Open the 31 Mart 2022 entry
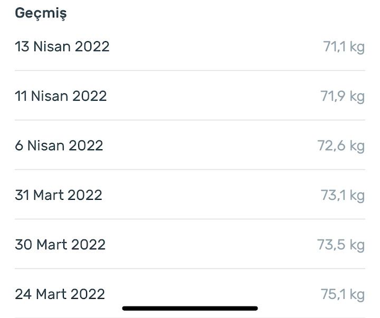Image resolution: width=380 pixels, height=318 pixels. [x=190, y=195]
